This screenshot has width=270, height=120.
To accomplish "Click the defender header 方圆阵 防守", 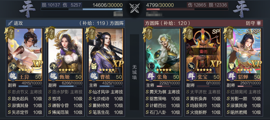I will pyautogui.click(x=203, y=23).
